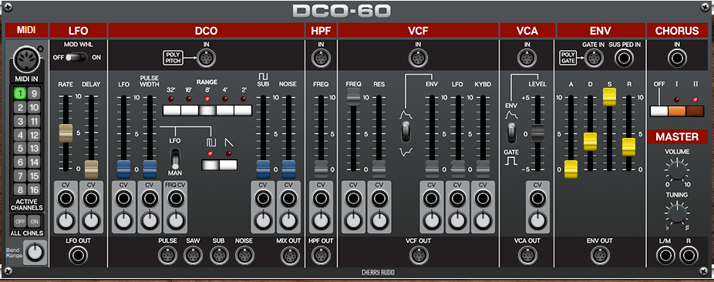Click the ENV OUT jack
This screenshot has width=714, height=282.
point(600,256)
